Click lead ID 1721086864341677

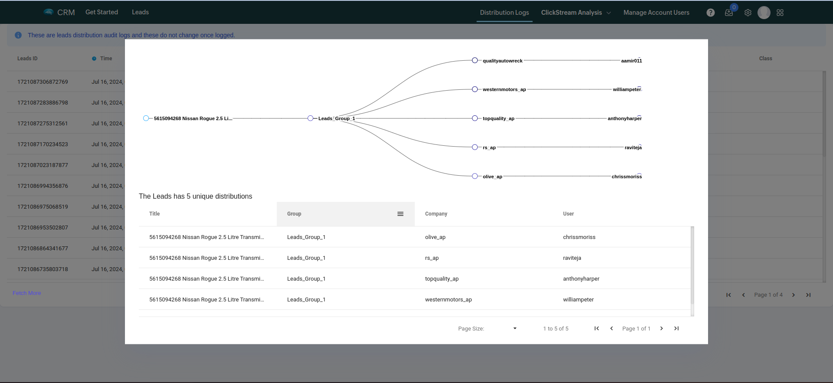(43, 249)
